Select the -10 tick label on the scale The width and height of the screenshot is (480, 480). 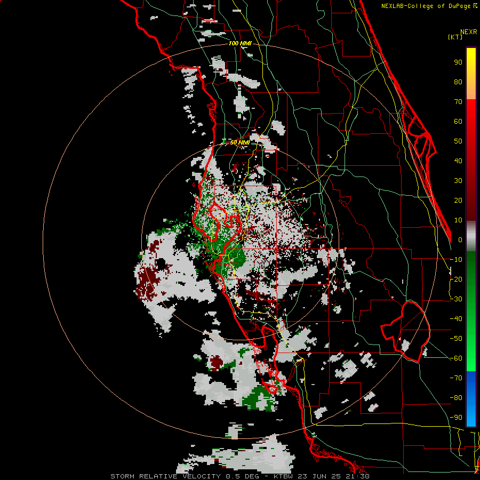(456, 260)
